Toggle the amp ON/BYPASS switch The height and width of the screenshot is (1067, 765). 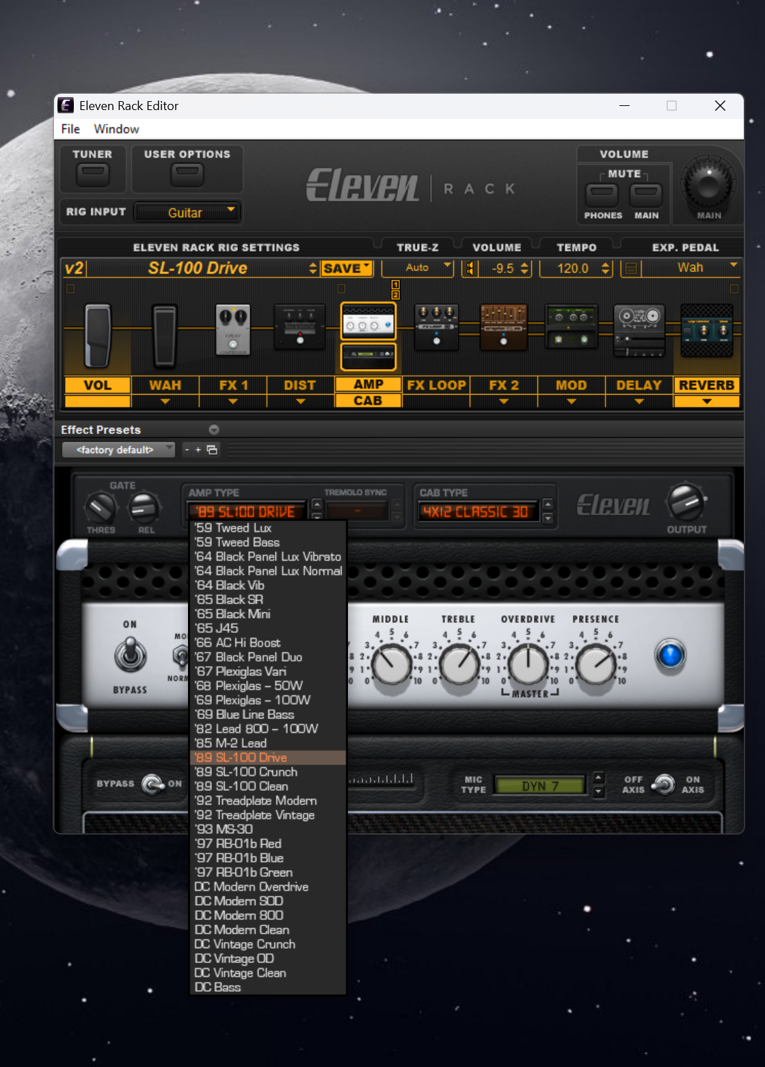tap(130, 656)
